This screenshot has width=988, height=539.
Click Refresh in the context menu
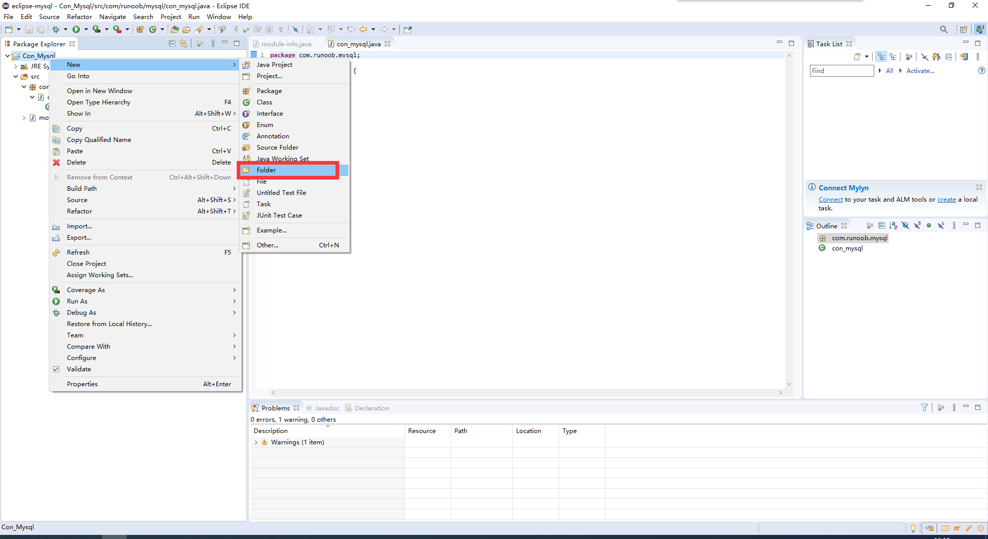coord(145,253)
